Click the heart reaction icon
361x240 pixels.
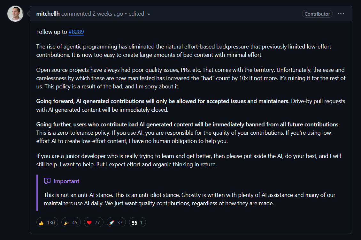(89, 222)
